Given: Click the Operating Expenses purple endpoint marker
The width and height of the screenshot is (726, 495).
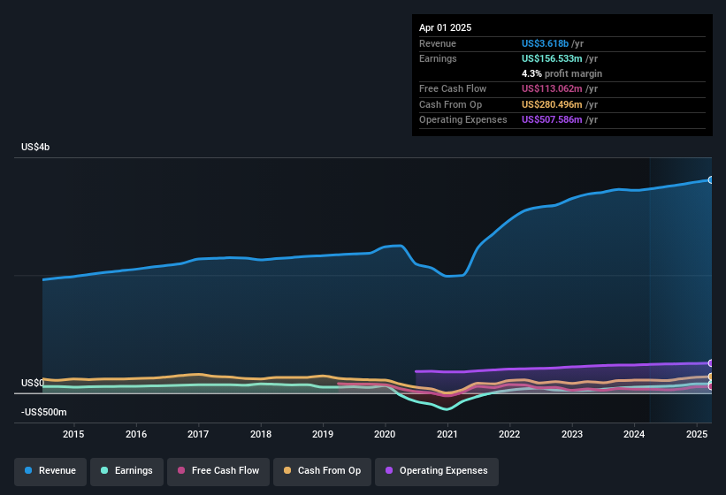Looking at the screenshot, I should pyautogui.click(x=711, y=363).
